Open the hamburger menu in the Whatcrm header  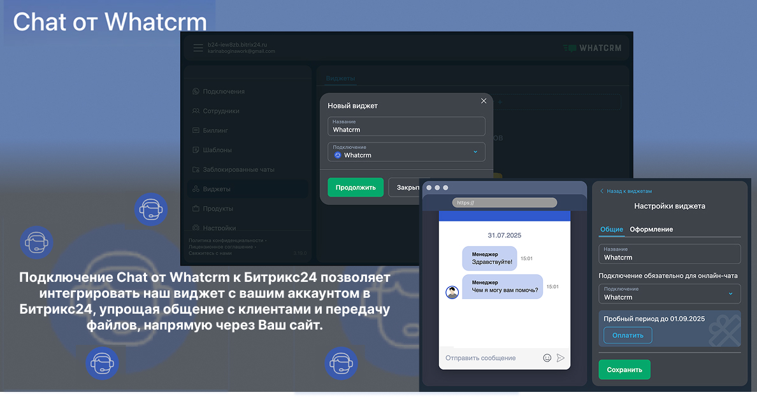pos(198,48)
